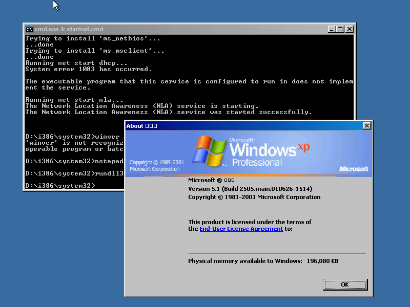This screenshot has width=410, height=307.
Task: Close the About dialog with X button
Action: click(367, 126)
